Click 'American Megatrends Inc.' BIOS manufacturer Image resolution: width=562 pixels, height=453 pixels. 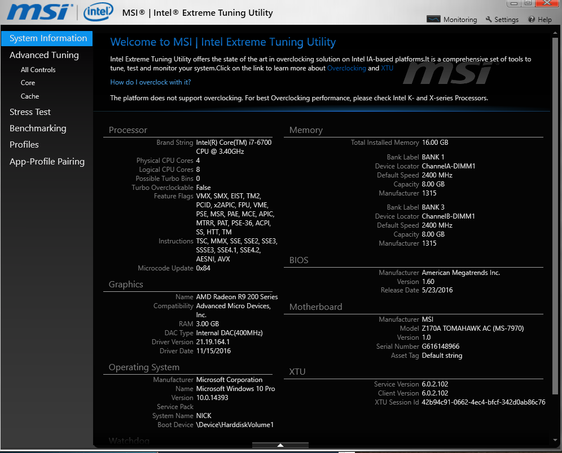tap(460, 273)
